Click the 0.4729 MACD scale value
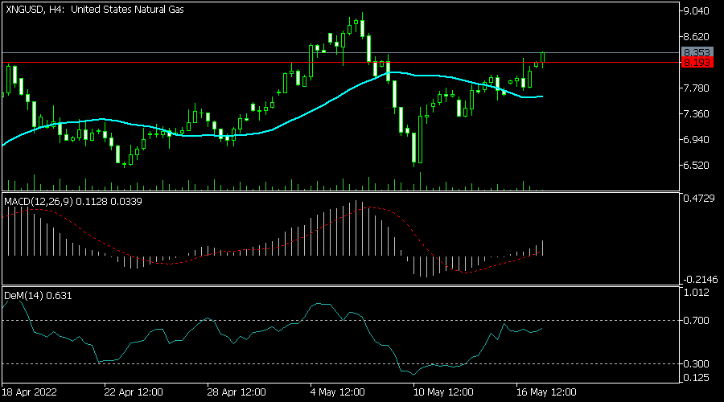Viewport: 724px width, 402px height. click(698, 198)
